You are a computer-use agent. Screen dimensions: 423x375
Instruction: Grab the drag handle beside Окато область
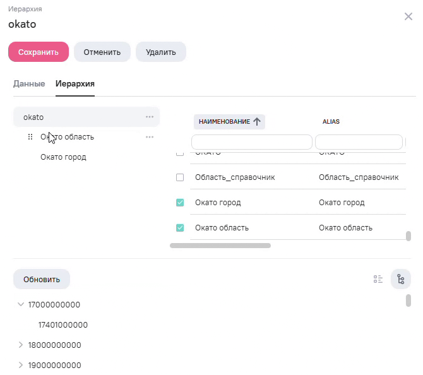pos(30,137)
